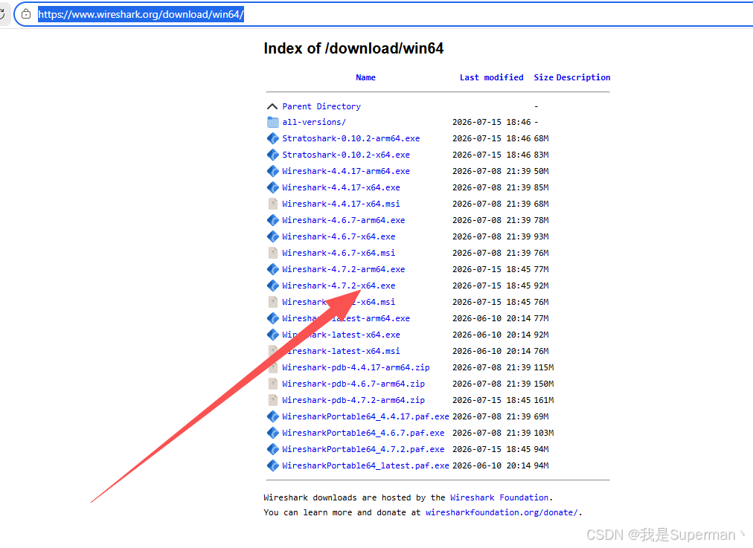Download Stratoshark-0.10.2-arm64.exe

tap(350, 139)
